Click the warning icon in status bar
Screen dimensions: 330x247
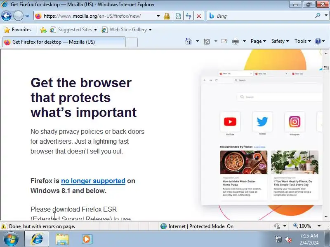[x=4, y=226]
